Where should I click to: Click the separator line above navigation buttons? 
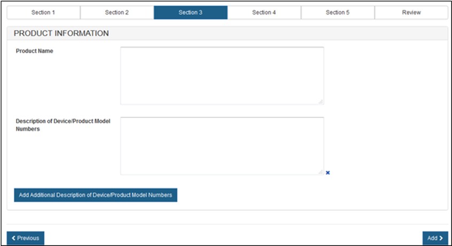click(226, 224)
